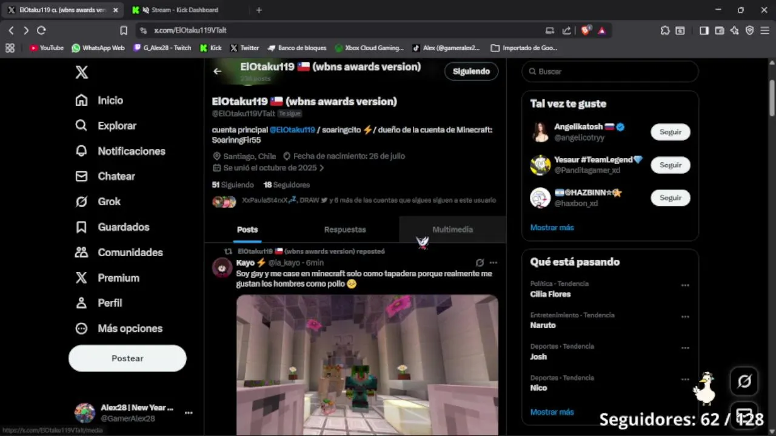This screenshot has width=776, height=436.
Task: Follow @HAZBINN with the Seguir button
Action: coord(671,197)
